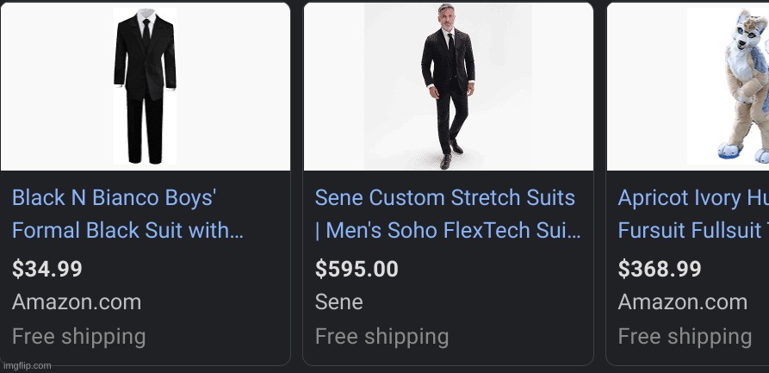Open the "Sene Custom Stretch Suits" title link
Viewport: 769px width, 373px height.
[x=444, y=198]
